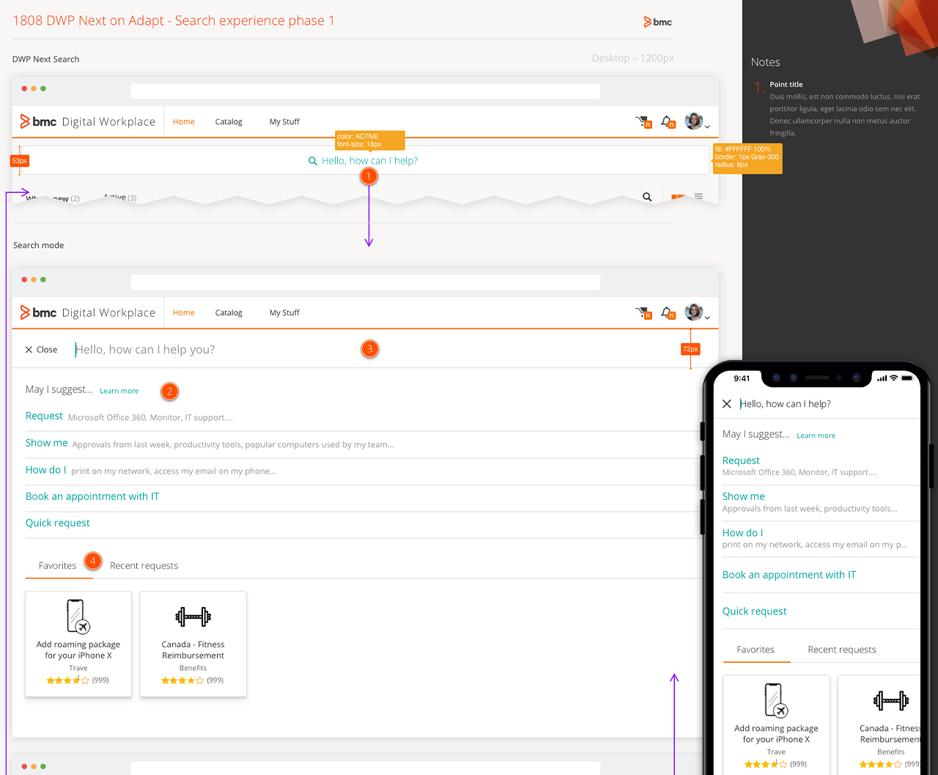Click the cart icon in the top mockup header
The height and width of the screenshot is (775, 938).
point(643,122)
